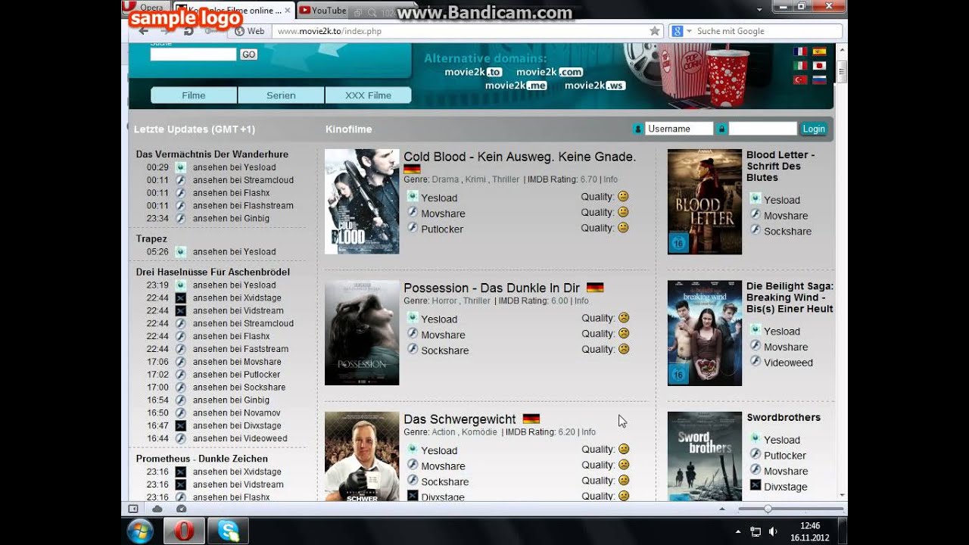Viewport: 969px width, 545px height.
Task: Click the Divxstage icon under Swordbrothers
Action: (x=756, y=485)
